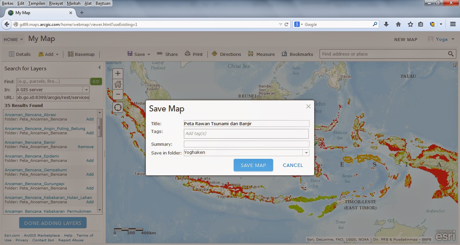Open the Markah menu
460x245 pixels.
click(73, 3)
